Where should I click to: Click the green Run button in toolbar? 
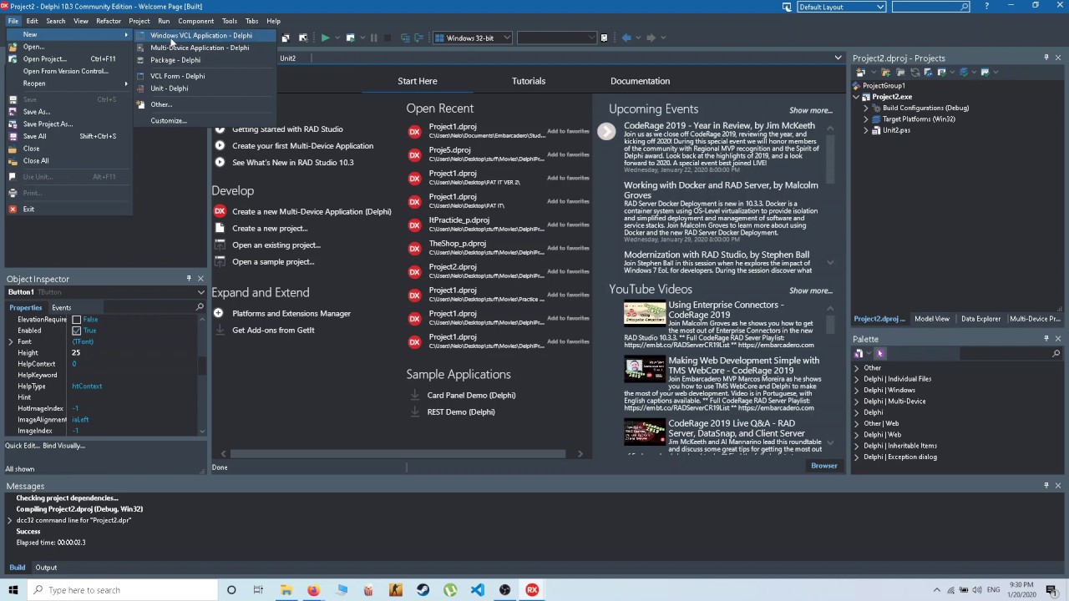325,38
